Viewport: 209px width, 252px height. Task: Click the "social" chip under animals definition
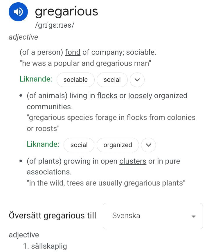(x=79, y=145)
